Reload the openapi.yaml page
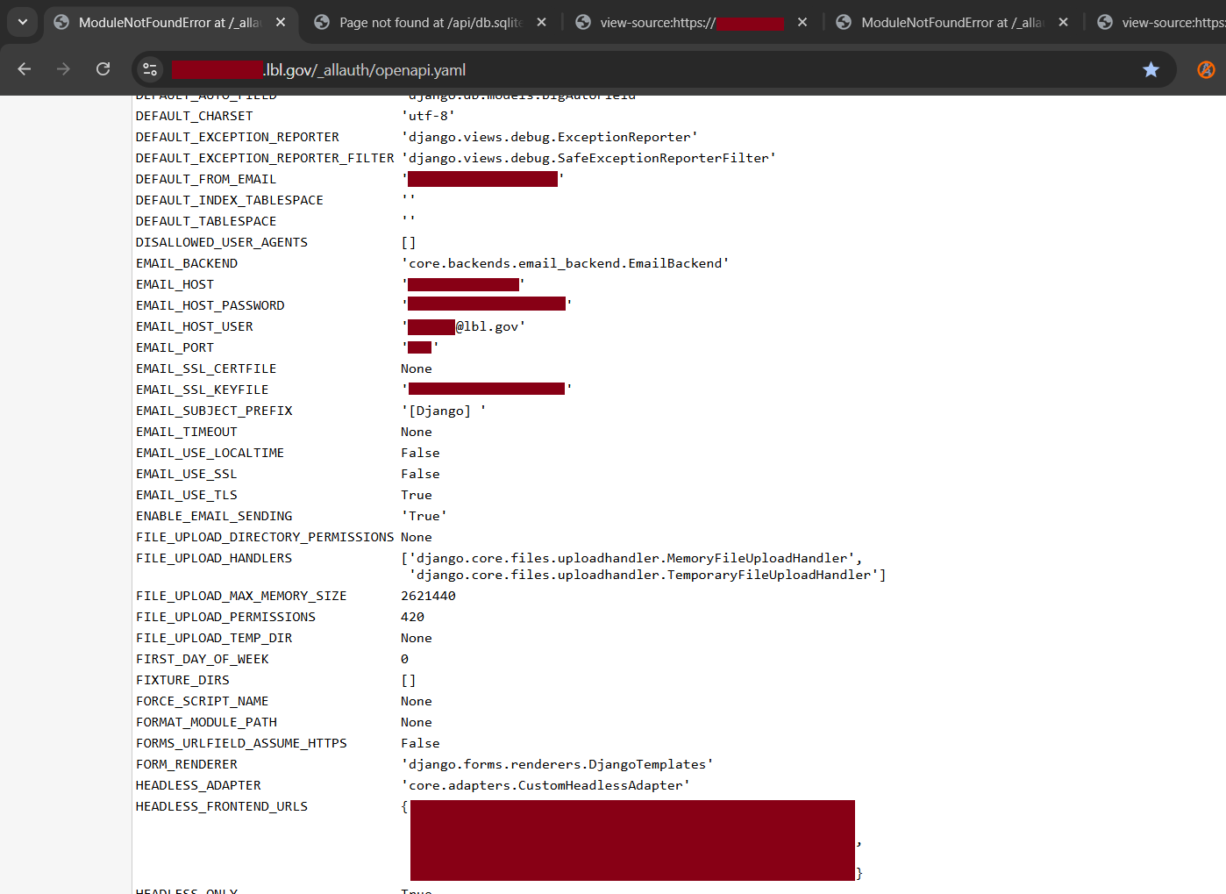The width and height of the screenshot is (1226, 894). coord(103,68)
